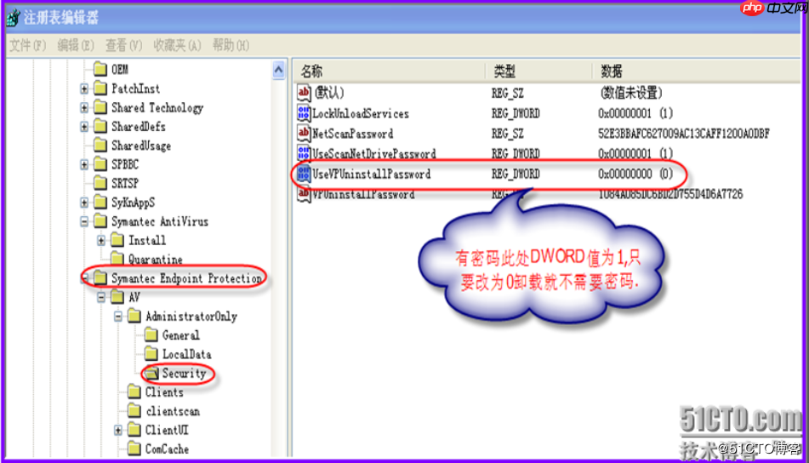Click the SharedDefs folder icon
Viewport: 809px width, 463px height.
(100, 127)
